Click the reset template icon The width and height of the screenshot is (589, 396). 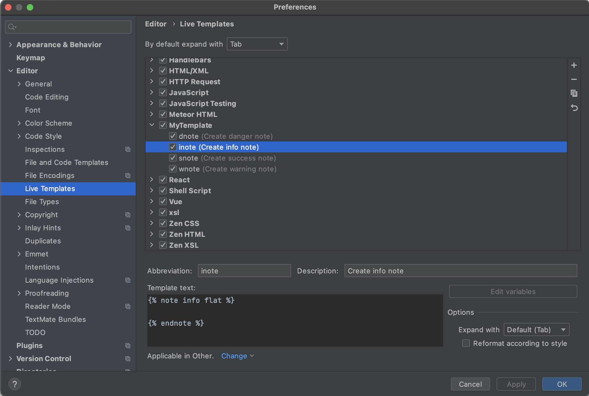point(574,108)
